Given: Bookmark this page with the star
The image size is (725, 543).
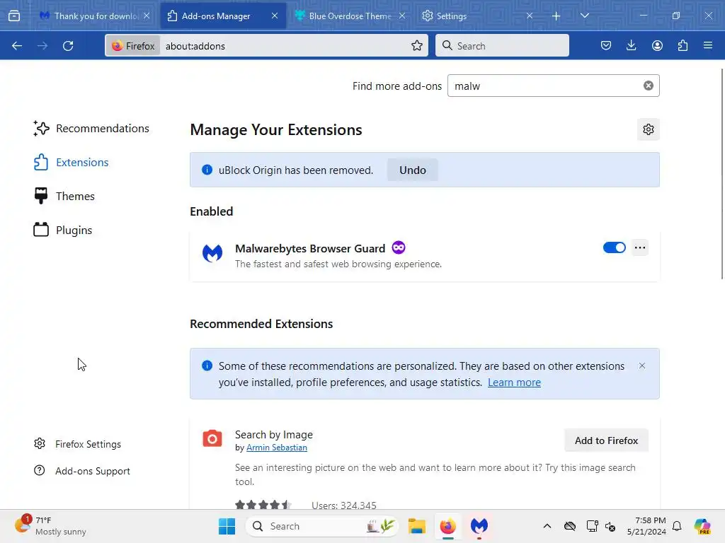Looking at the screenshot, I should 416,46.
